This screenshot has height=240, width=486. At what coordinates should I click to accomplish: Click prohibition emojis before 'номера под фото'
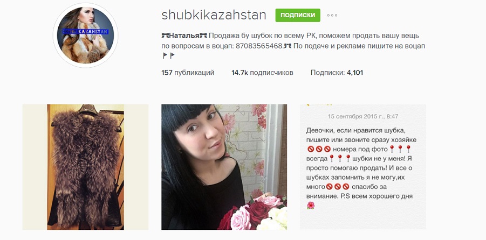pyautogui.click(x=319, y=150)
